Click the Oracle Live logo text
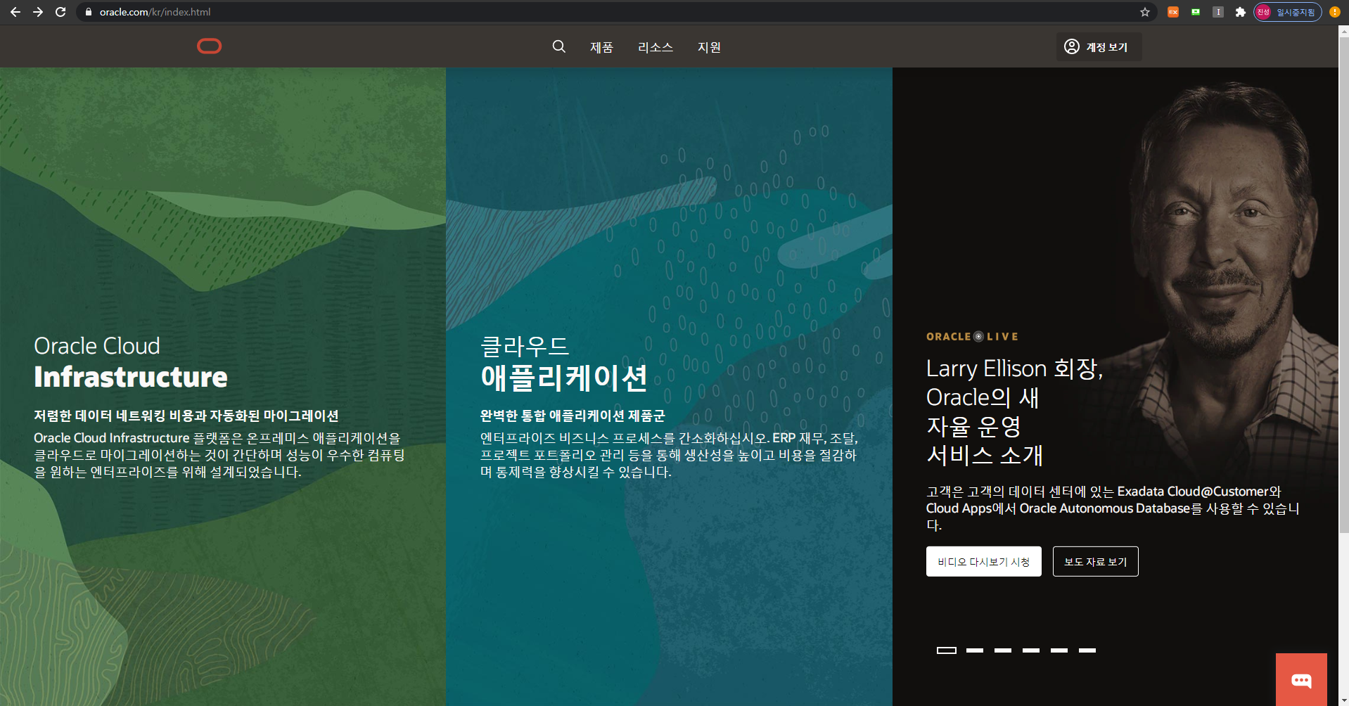Screen dimensions: 1349x706 coord(972,337)
